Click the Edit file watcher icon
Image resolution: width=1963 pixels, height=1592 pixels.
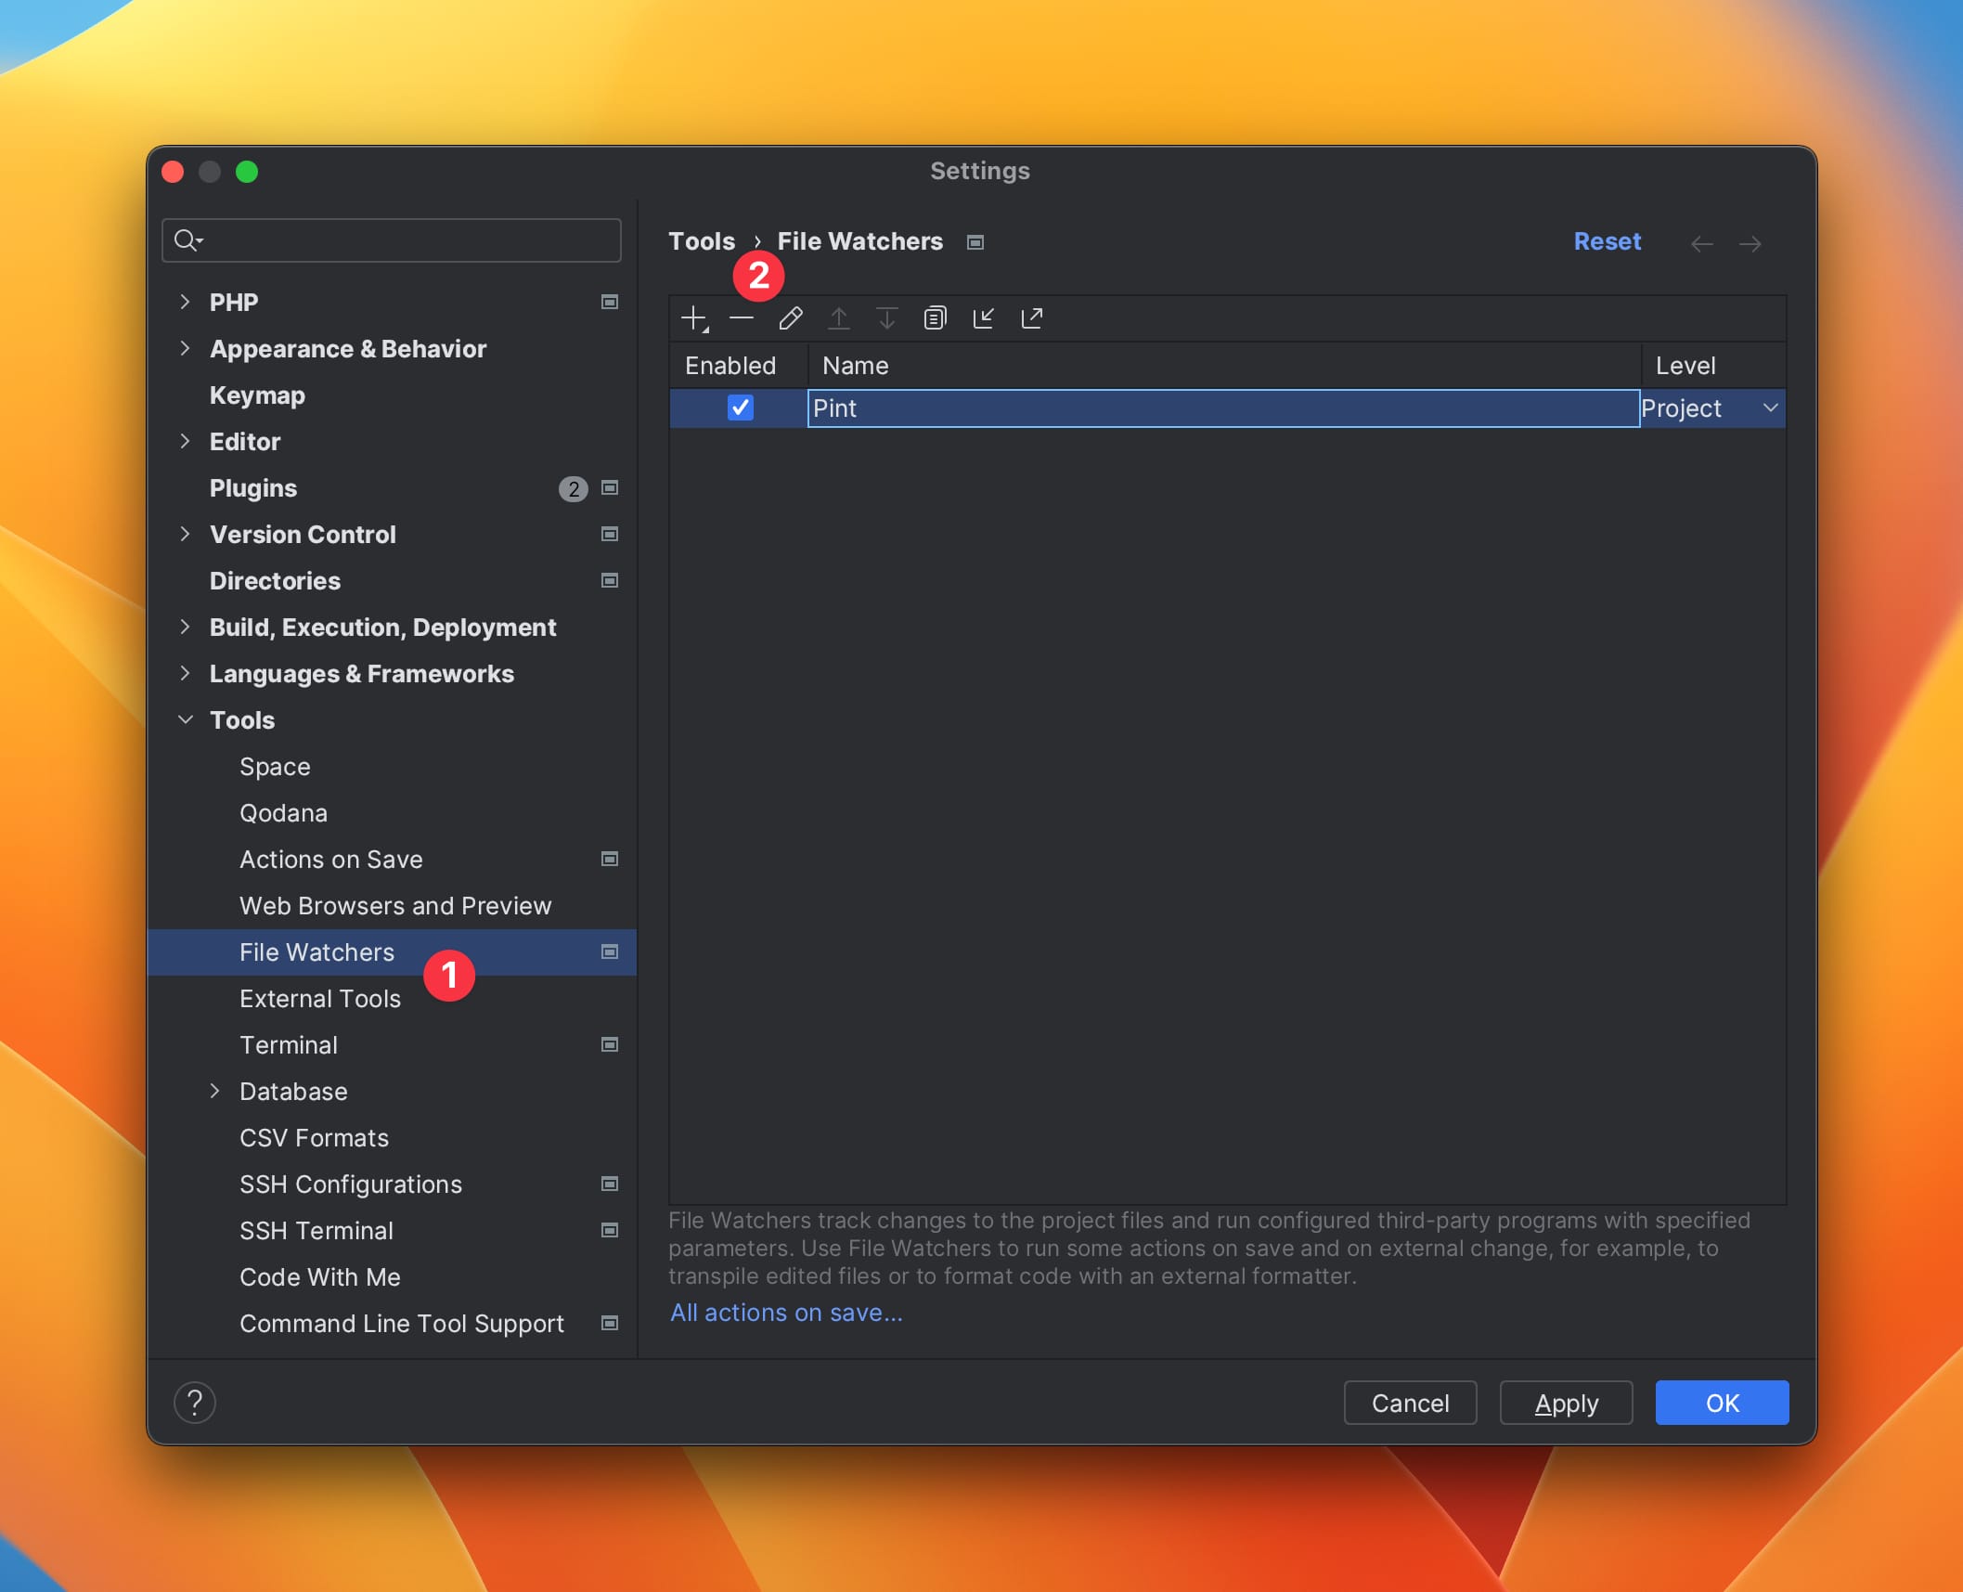click(x=789, y=317)
